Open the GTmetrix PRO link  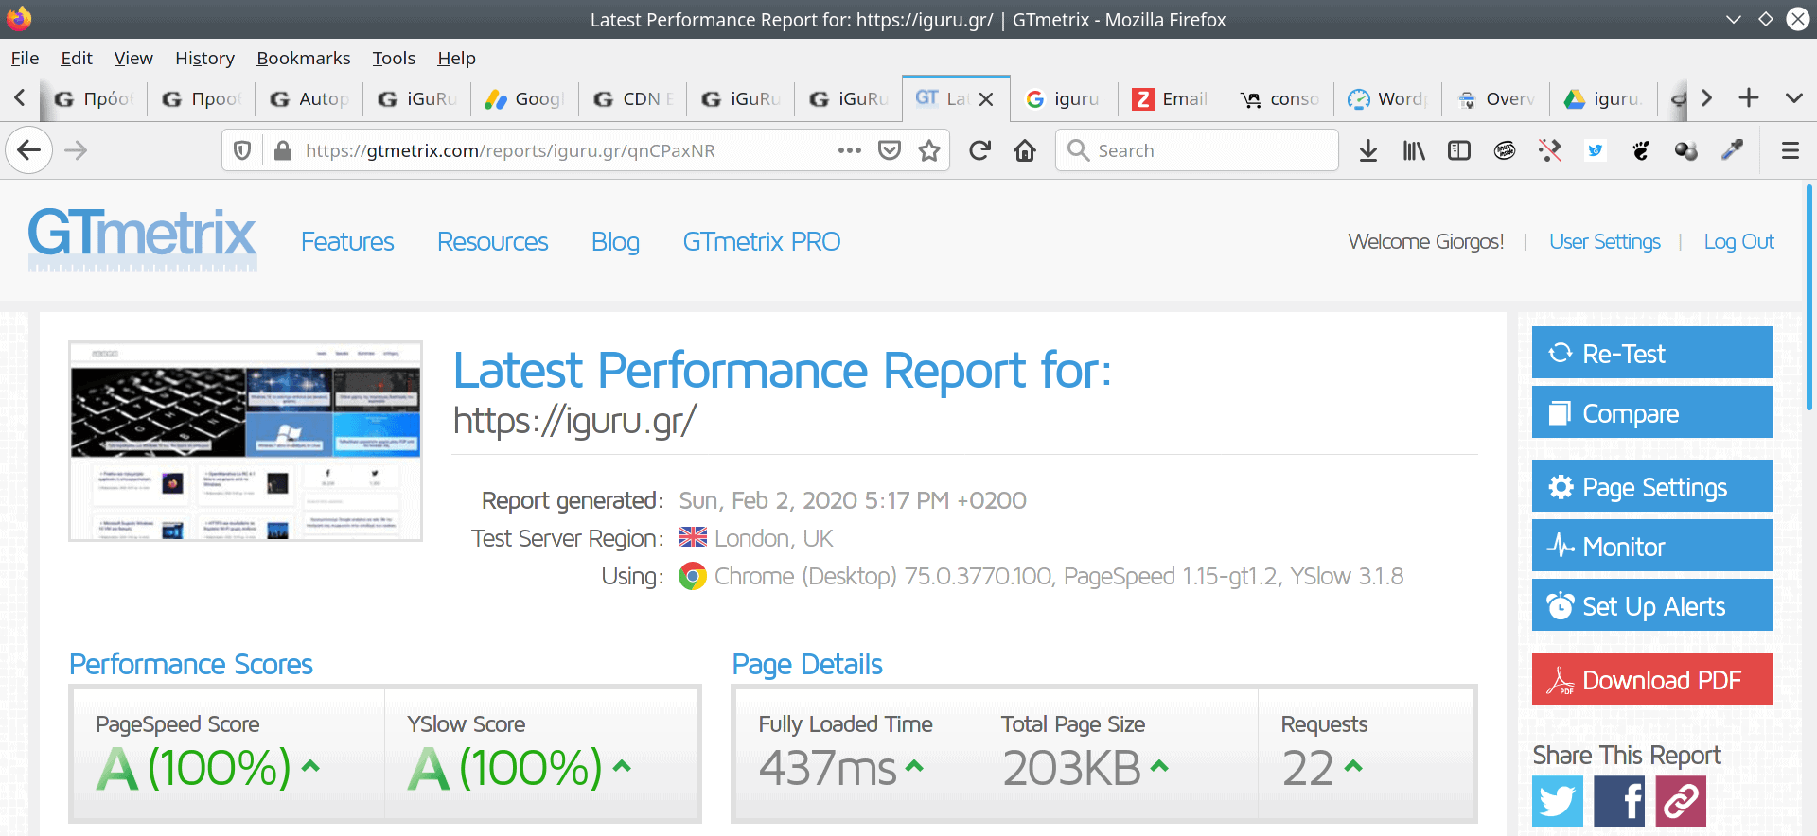coord(762,242)
